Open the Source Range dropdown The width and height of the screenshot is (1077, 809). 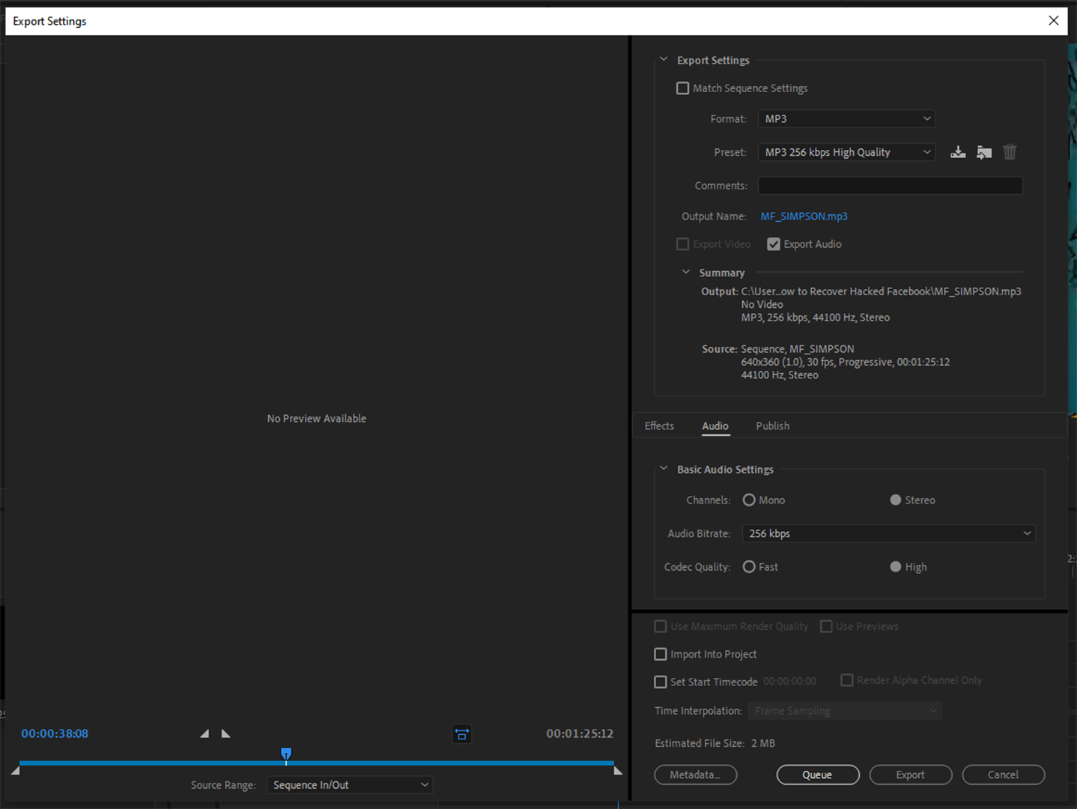(x=349, y=784)
